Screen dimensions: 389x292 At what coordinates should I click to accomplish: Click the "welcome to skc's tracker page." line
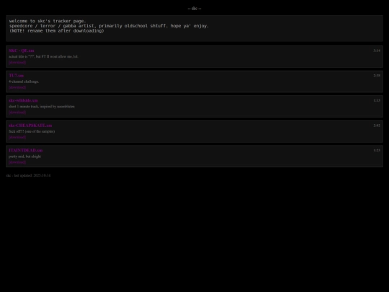point(48,21)
